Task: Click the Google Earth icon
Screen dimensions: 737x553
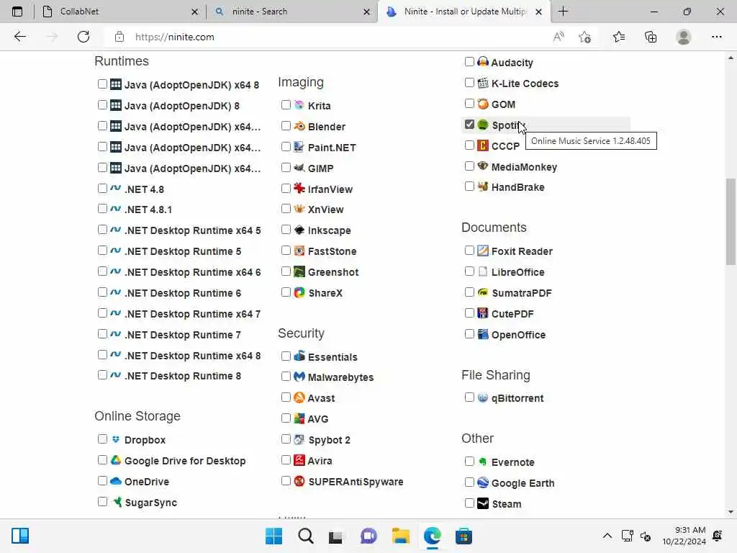Action: tap(483, 482)
